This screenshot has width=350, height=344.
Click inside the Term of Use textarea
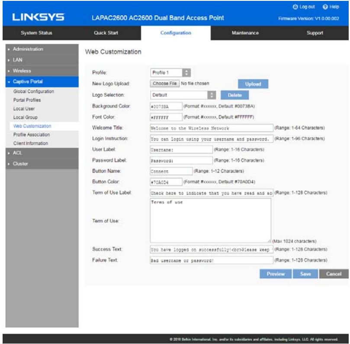coord(211,221)
